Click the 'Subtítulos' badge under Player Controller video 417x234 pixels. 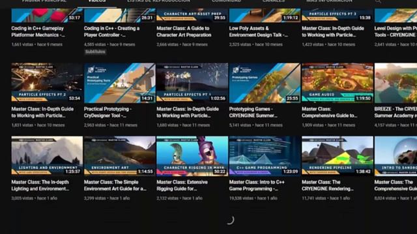click(x=95, y=52)
